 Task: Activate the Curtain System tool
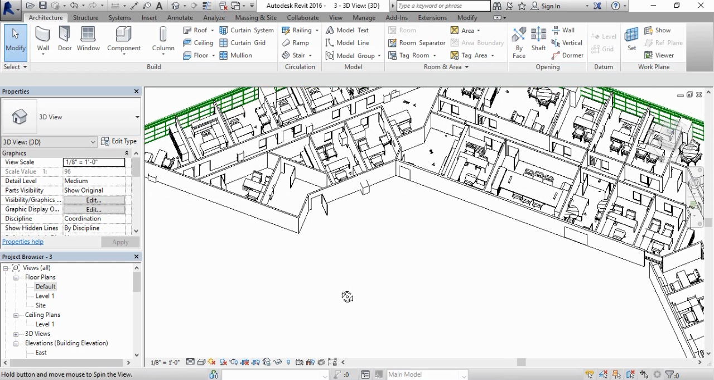click(246, 30)
